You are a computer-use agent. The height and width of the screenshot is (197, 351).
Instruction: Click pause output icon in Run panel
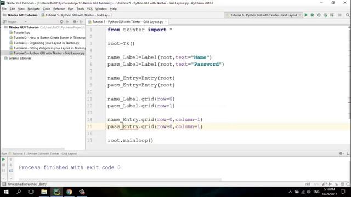tap(3, 171)
